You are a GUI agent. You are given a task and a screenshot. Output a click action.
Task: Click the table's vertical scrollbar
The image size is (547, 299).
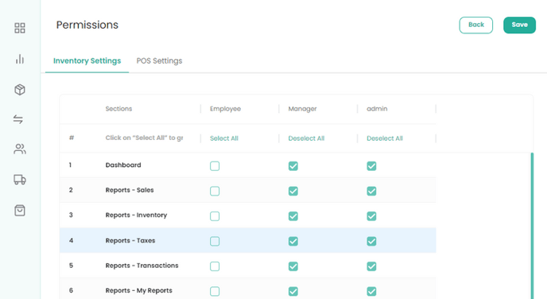pos(532,225)
